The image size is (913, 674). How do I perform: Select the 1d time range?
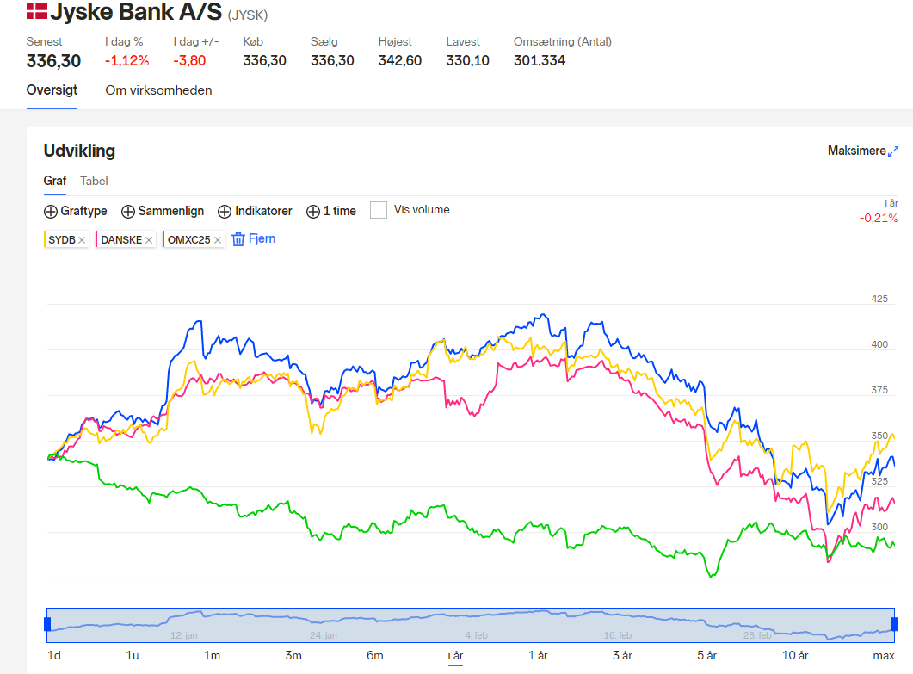(54, 655)
